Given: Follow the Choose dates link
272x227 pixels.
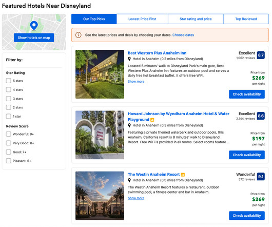Looking at the screenshot, I should coord(183,35).
